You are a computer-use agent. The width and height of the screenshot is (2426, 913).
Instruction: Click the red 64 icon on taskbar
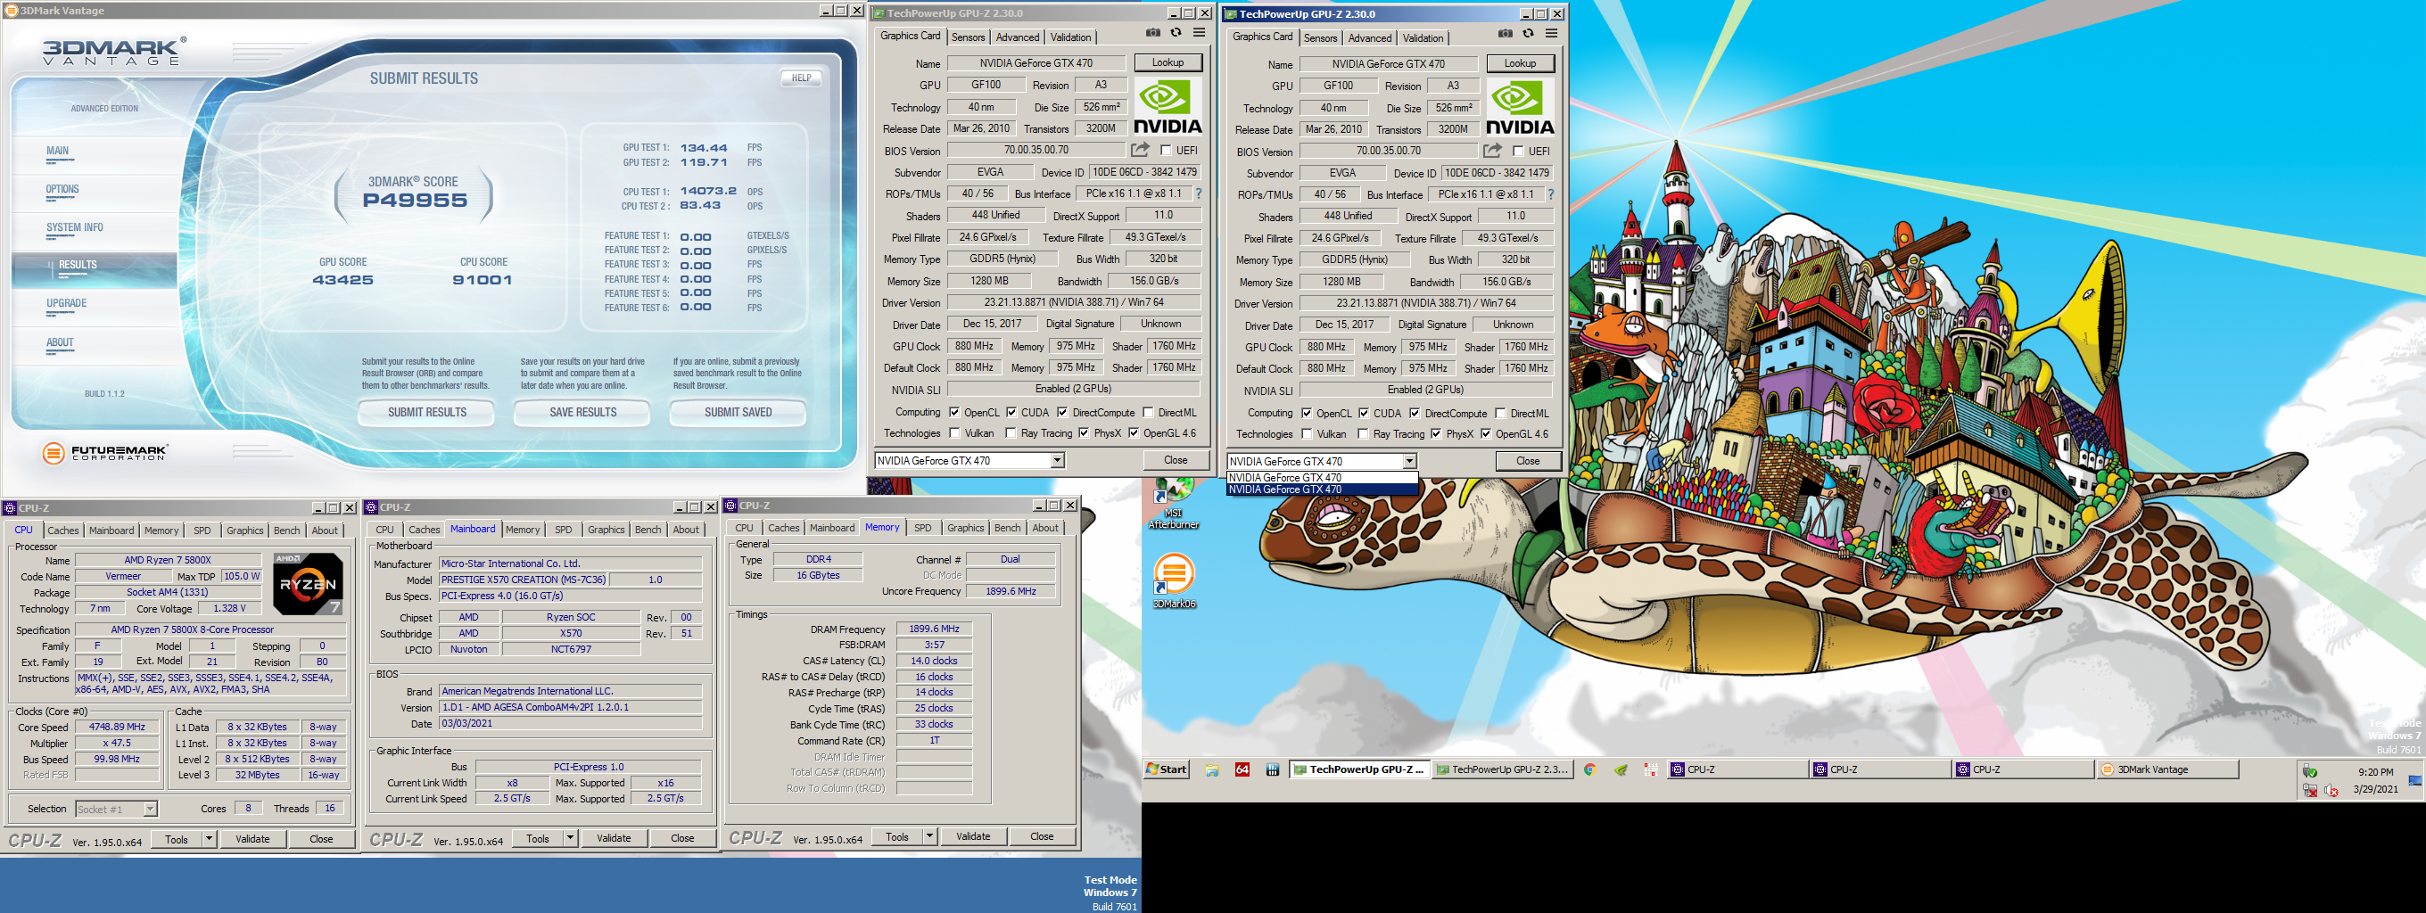click(x=1242, y=769)
